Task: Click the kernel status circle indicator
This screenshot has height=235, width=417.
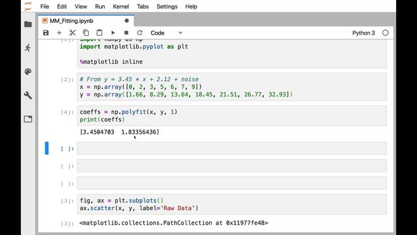Action: tap(385, 33)
